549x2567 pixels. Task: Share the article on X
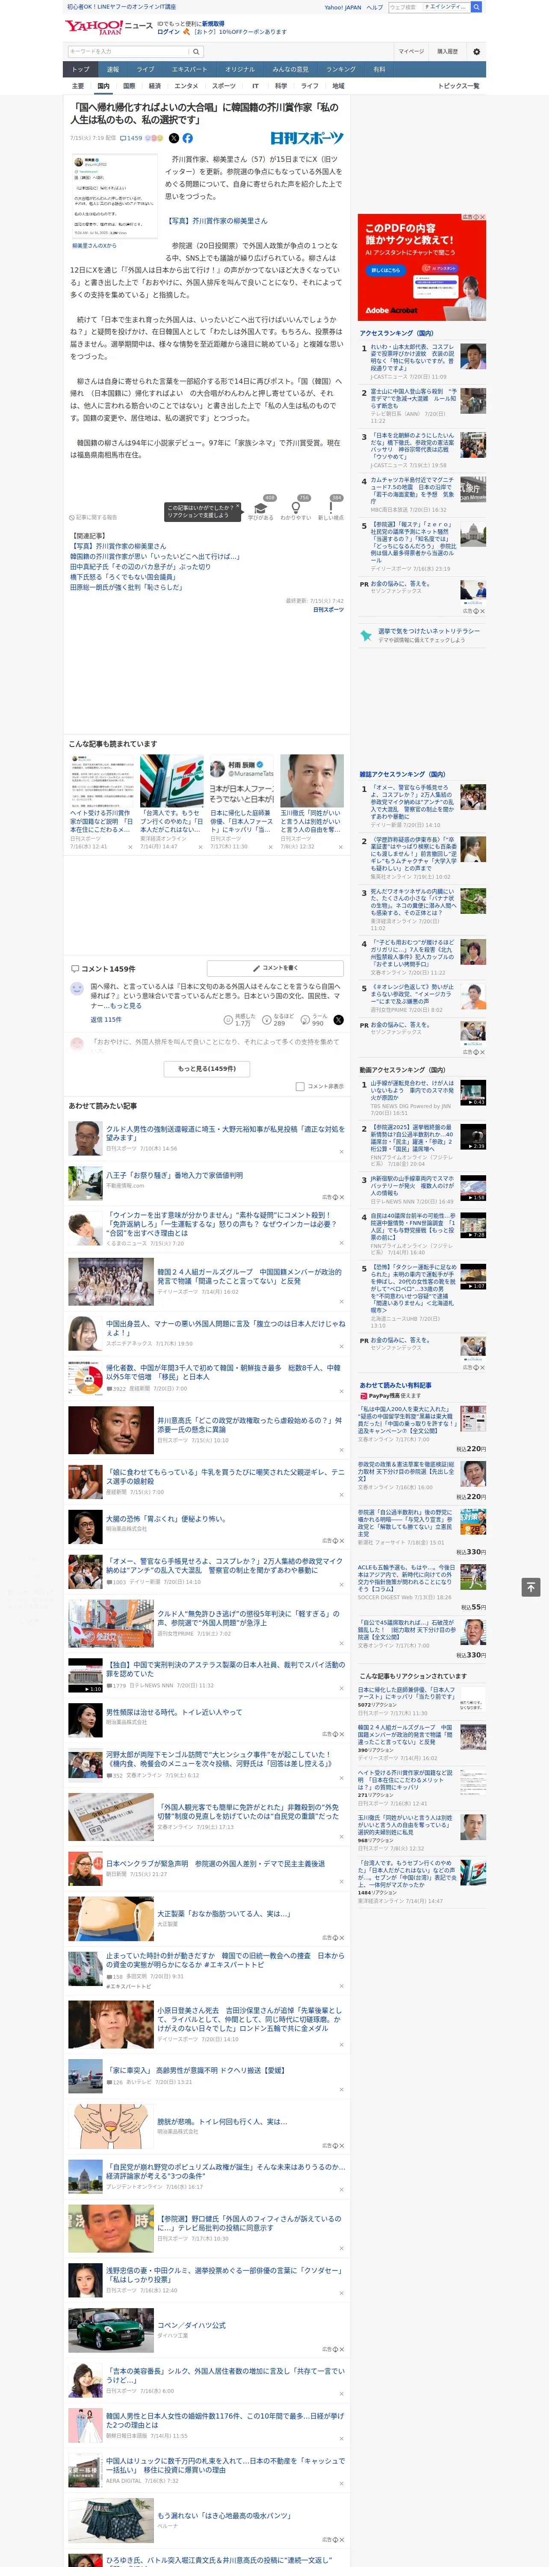174,139
